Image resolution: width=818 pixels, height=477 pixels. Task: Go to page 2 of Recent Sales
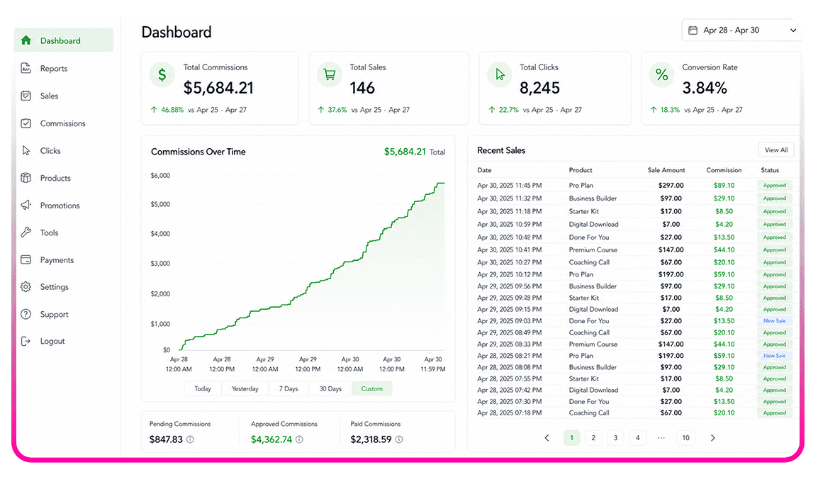(x=593, y=438)
